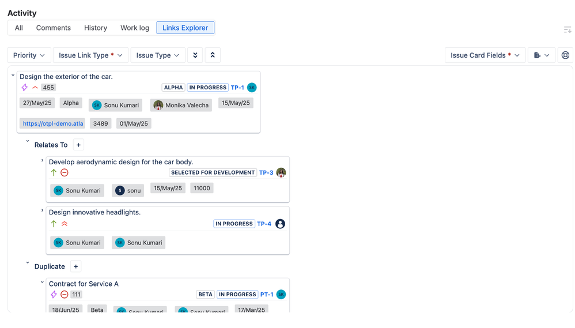Click the collapse all double-chevron button
Image resolution: width=575 pixels, height=328 pixels.
(x=213, y=55)
